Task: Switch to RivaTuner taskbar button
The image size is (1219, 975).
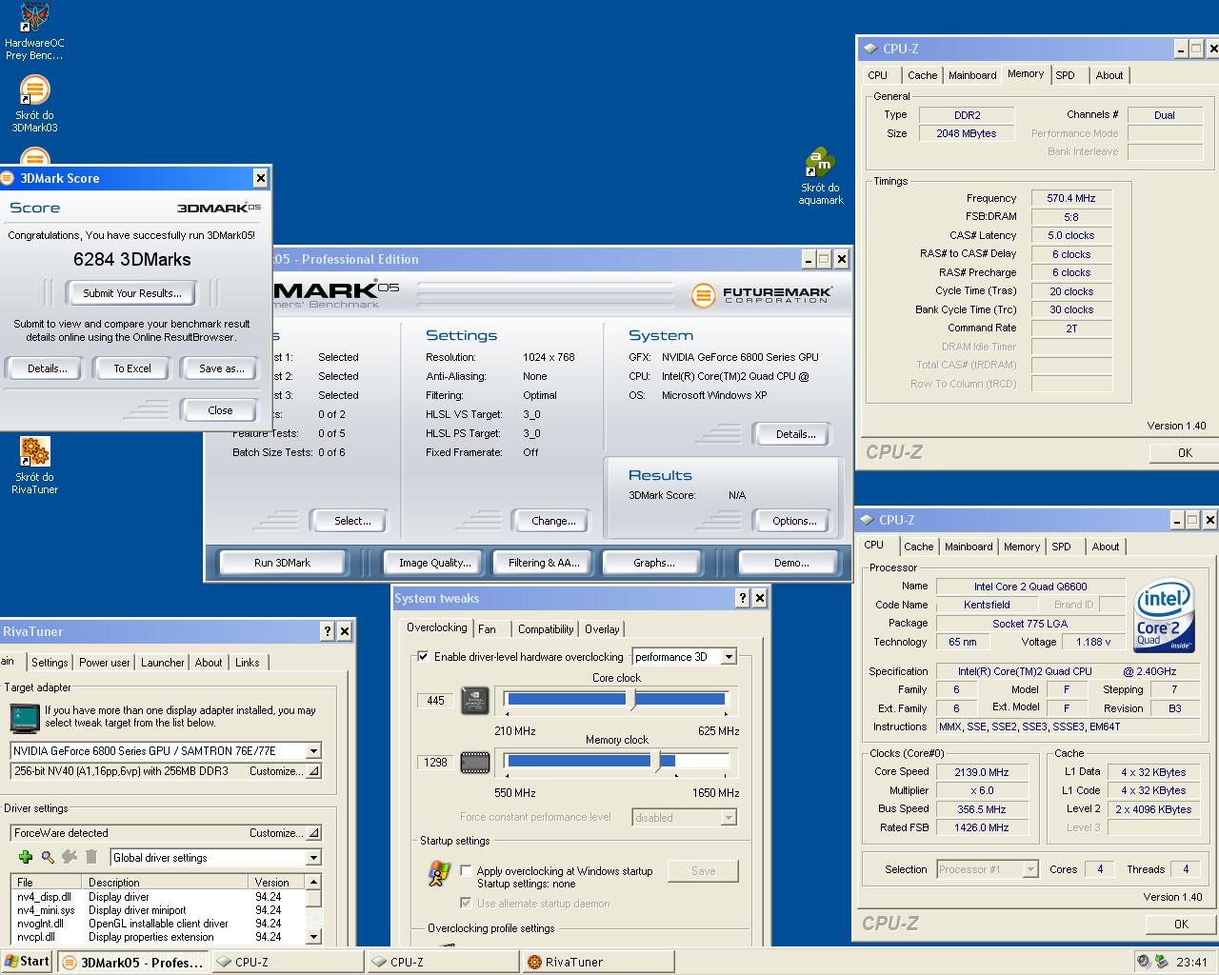Action: pos(598,962)
